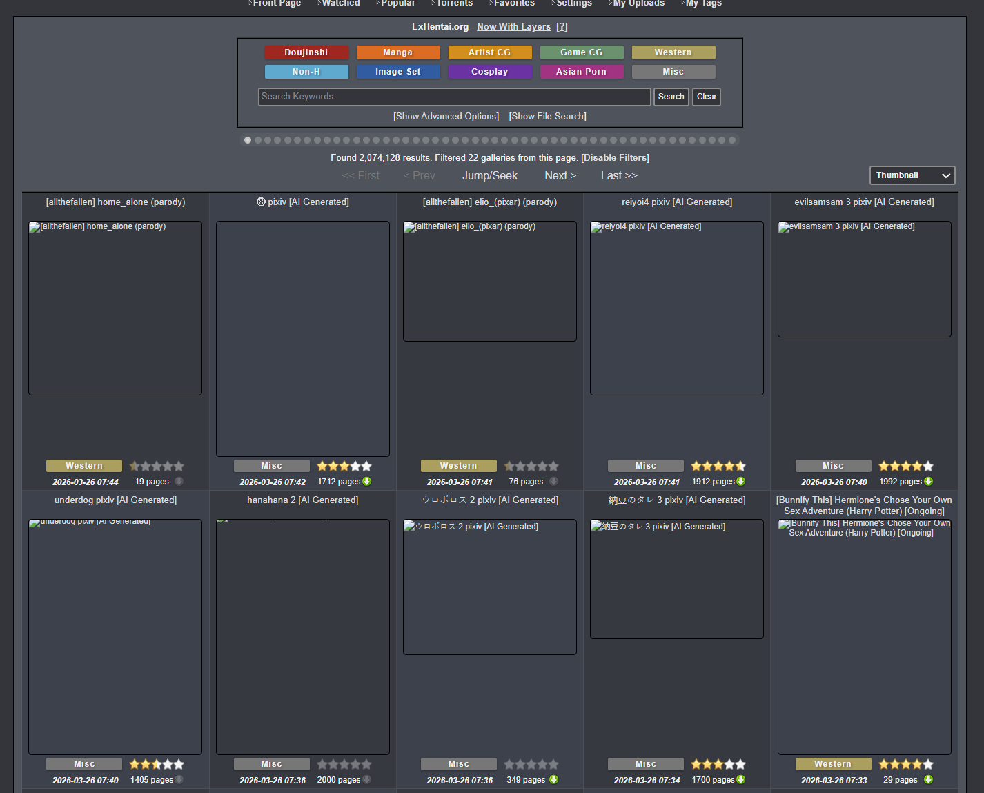The width and height of the screenshot is (984, 793).
Task: Toggle the Game CG category filter
Action: pyautogui.click(x=582, y=52)
